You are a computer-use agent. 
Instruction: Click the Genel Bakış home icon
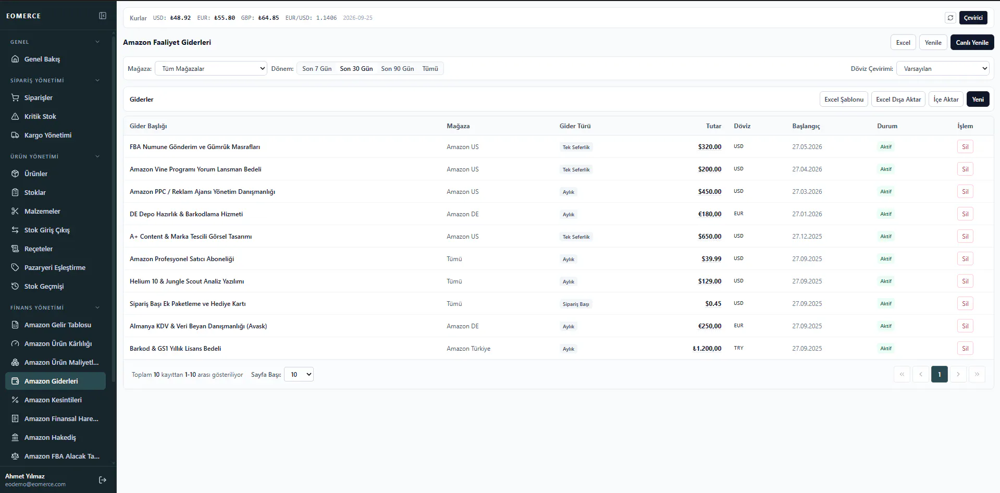(15, 59)
